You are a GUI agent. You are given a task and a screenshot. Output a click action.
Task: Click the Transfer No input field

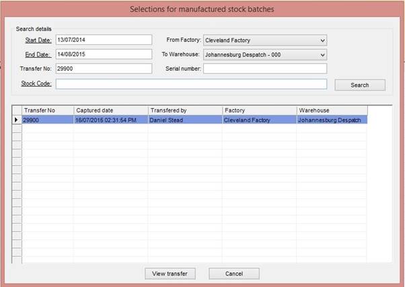104,69
